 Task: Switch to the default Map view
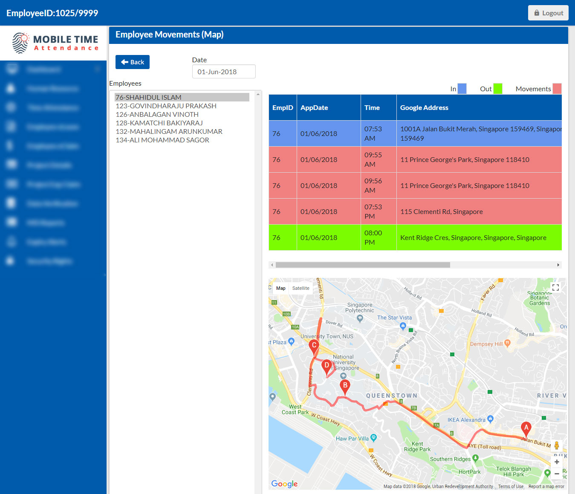280,288
